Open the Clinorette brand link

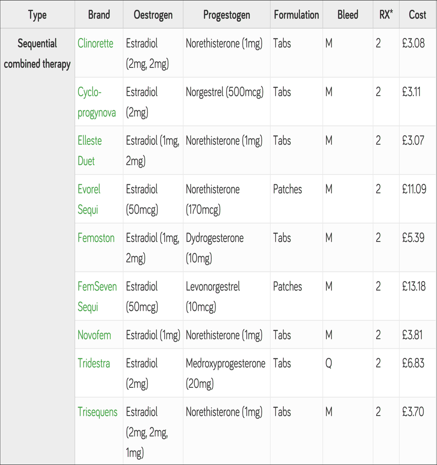[x=95, y=43]
